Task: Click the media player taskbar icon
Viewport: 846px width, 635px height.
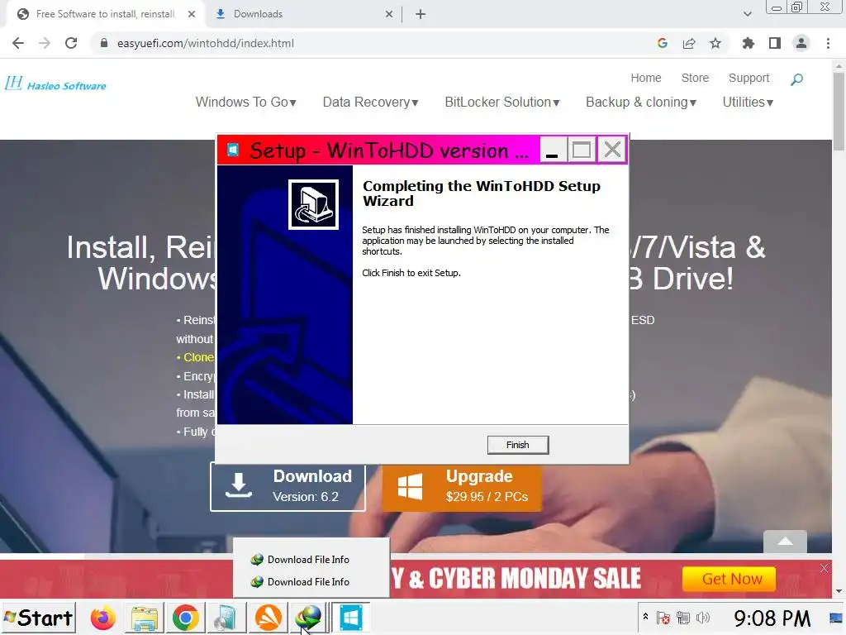Action: pyautogui.click(x=226, y=618)
